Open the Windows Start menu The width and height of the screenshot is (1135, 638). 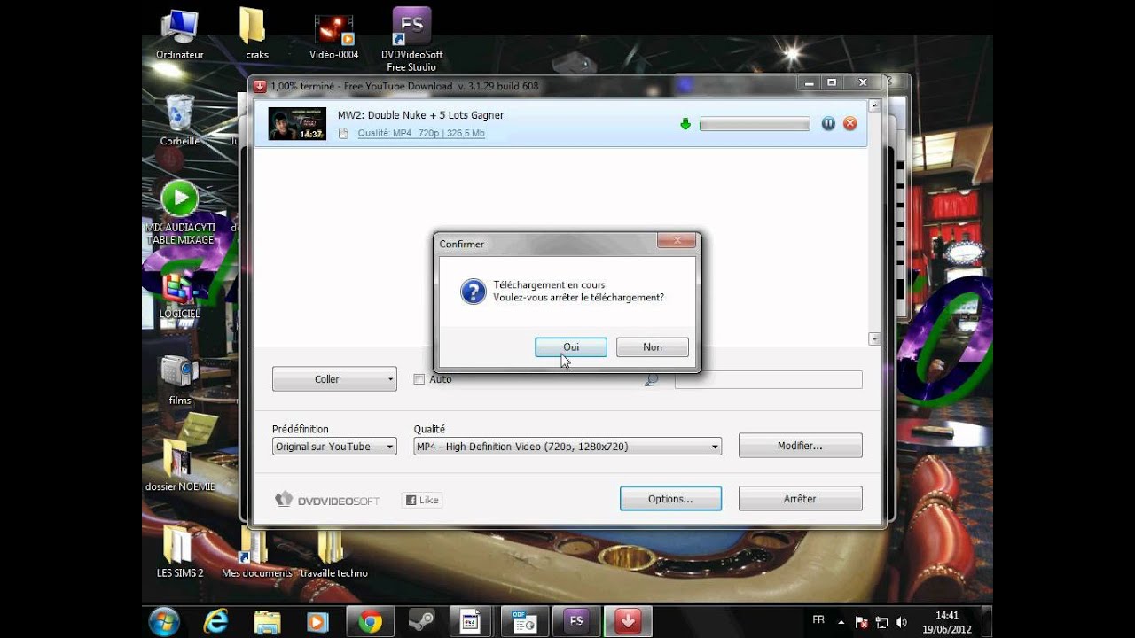pos(165,622)
